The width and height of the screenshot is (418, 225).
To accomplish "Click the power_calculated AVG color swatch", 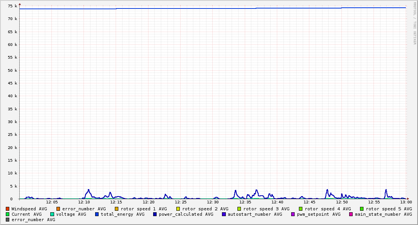I will [155, 214].
